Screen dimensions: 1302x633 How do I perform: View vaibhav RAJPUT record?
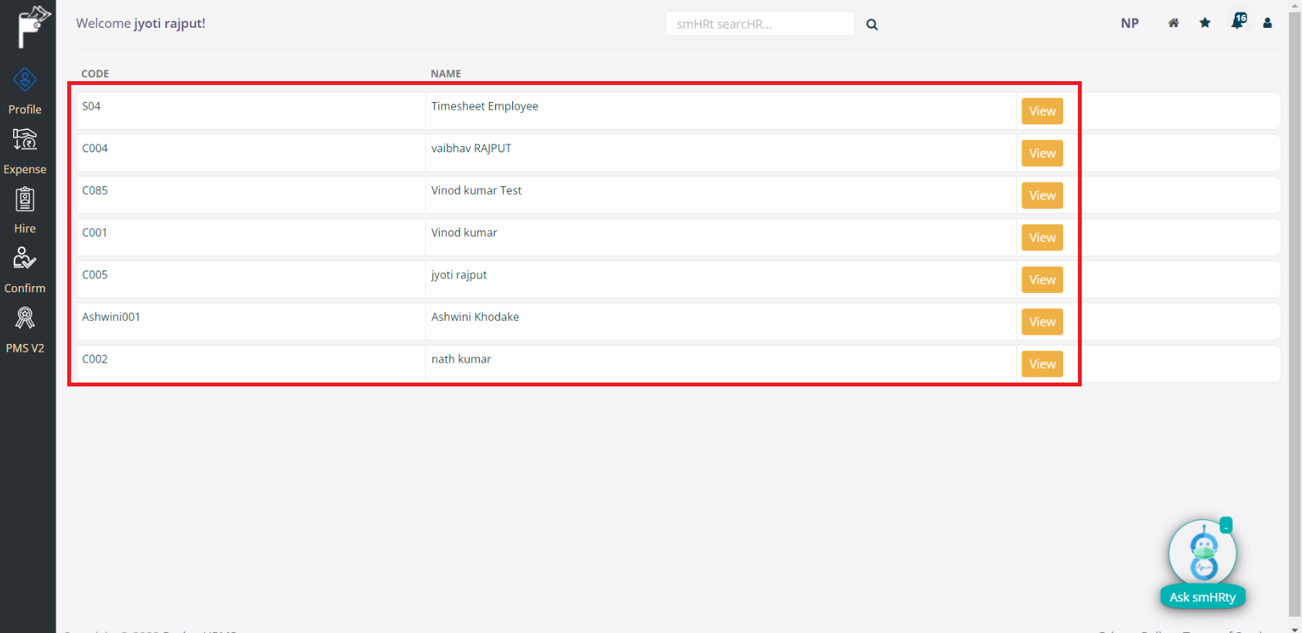[x=1042, y=153]
